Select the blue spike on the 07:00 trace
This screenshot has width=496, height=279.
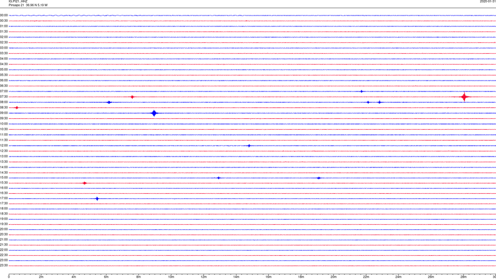coord(362,91)
